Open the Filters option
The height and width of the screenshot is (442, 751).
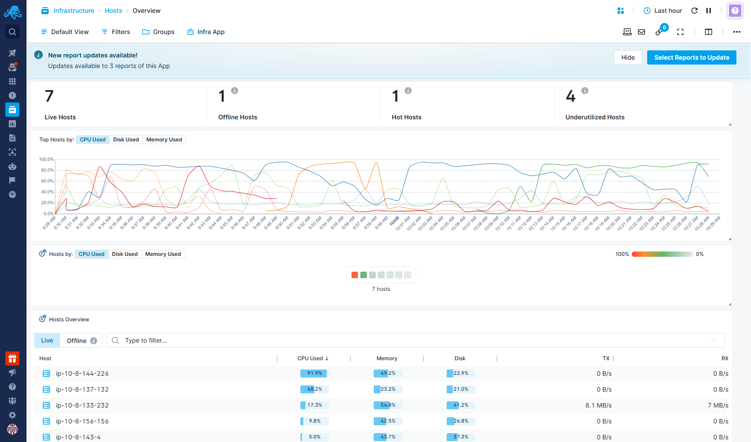[x=116, y=32]
